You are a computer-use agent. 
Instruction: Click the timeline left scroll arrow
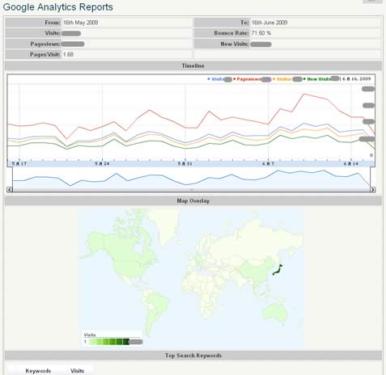10,190
